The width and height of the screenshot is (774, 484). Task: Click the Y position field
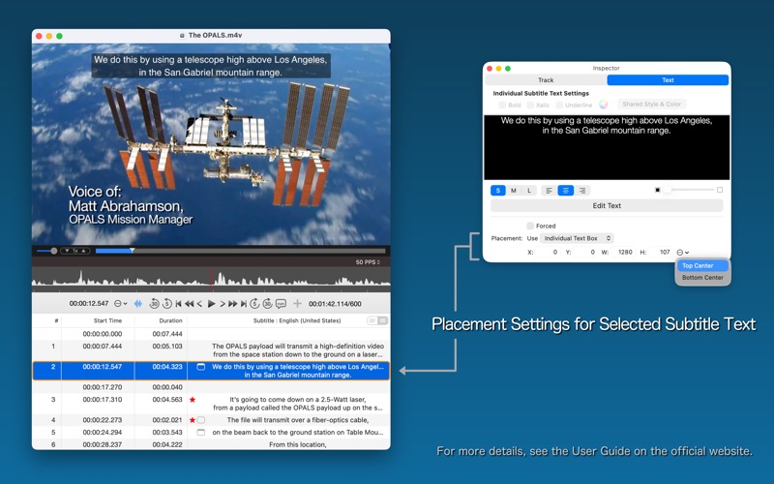click(x=585, y=253)
